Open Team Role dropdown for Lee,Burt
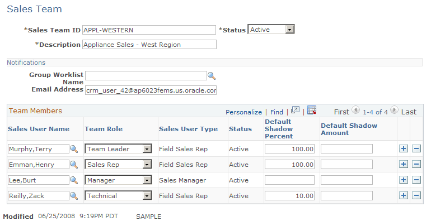The height and width of the screenshot is (221, 431). (118, 180)
